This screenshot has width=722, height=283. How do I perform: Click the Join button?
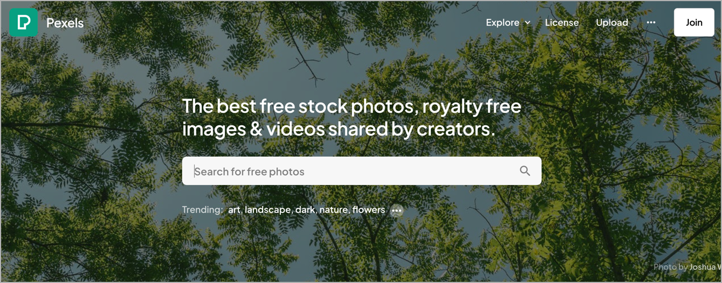tap(694, 22)
